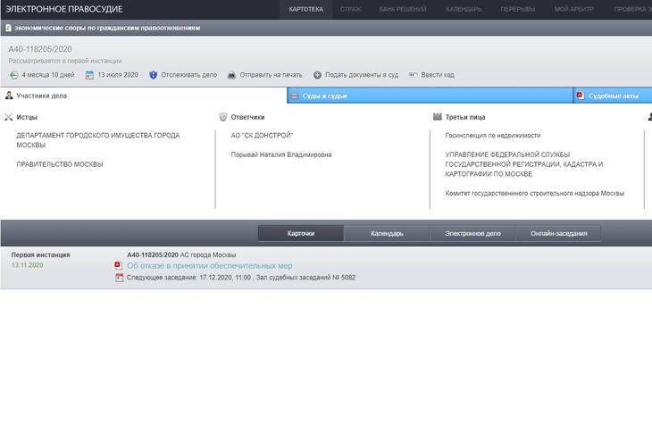652x434 pixels.
Task: Open the Онлайн-заседания section
Action: [x=558, y=234]
